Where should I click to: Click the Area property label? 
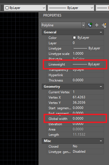click(x=52, y=129)
